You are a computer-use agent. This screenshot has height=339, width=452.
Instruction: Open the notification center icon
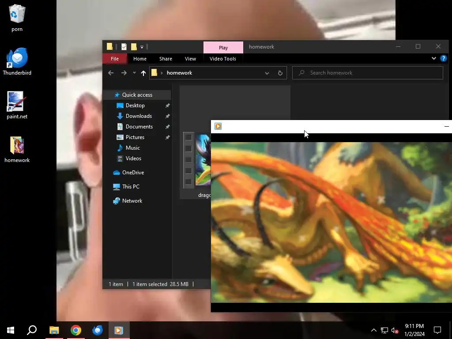[x=437, y=330]
